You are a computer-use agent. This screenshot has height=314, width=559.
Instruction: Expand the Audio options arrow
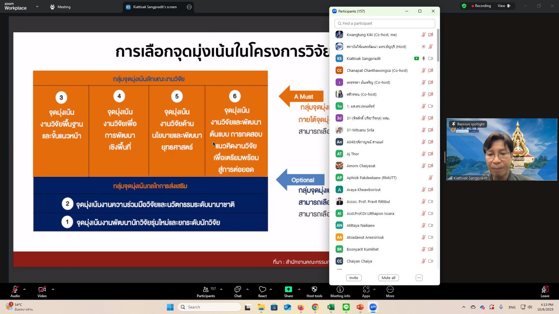pos(24,290)
